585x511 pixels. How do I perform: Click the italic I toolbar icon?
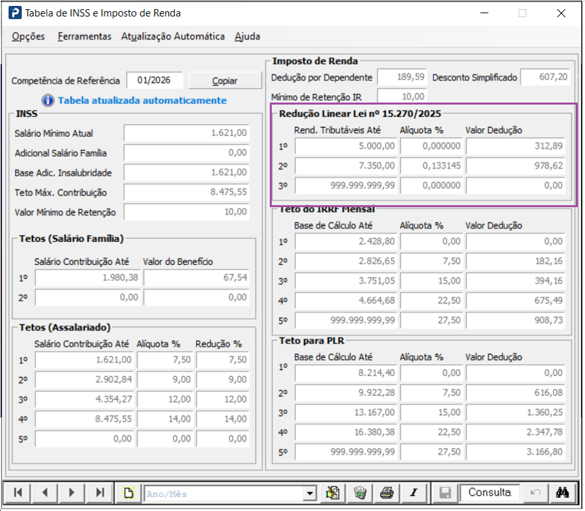414,492
